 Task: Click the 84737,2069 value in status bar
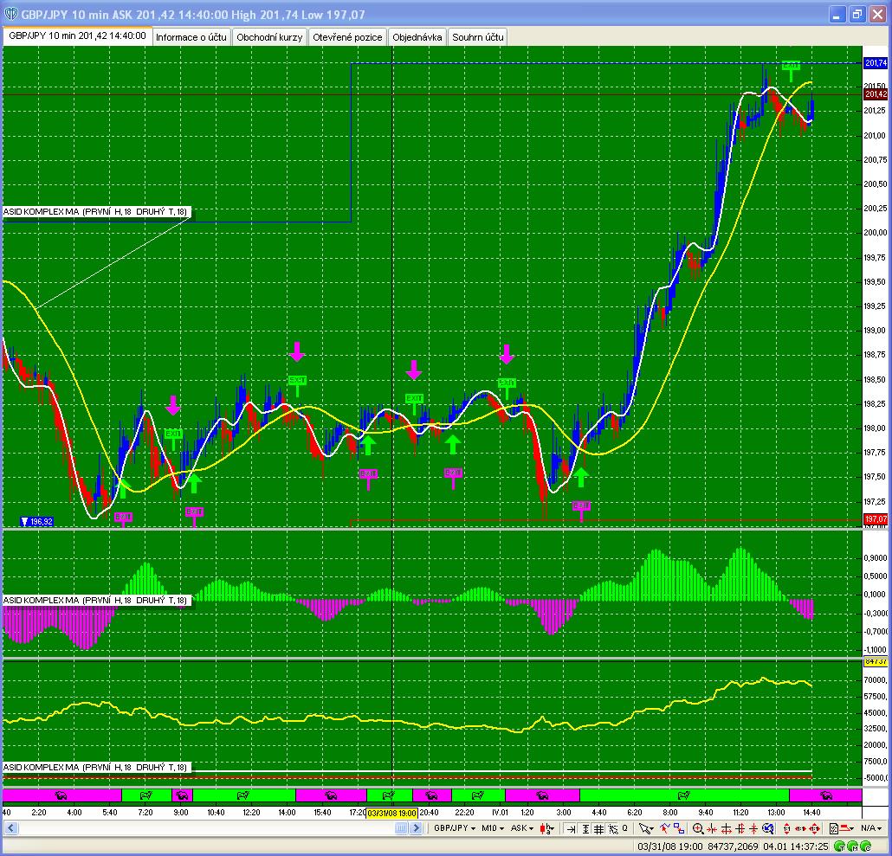coord(733,846)
